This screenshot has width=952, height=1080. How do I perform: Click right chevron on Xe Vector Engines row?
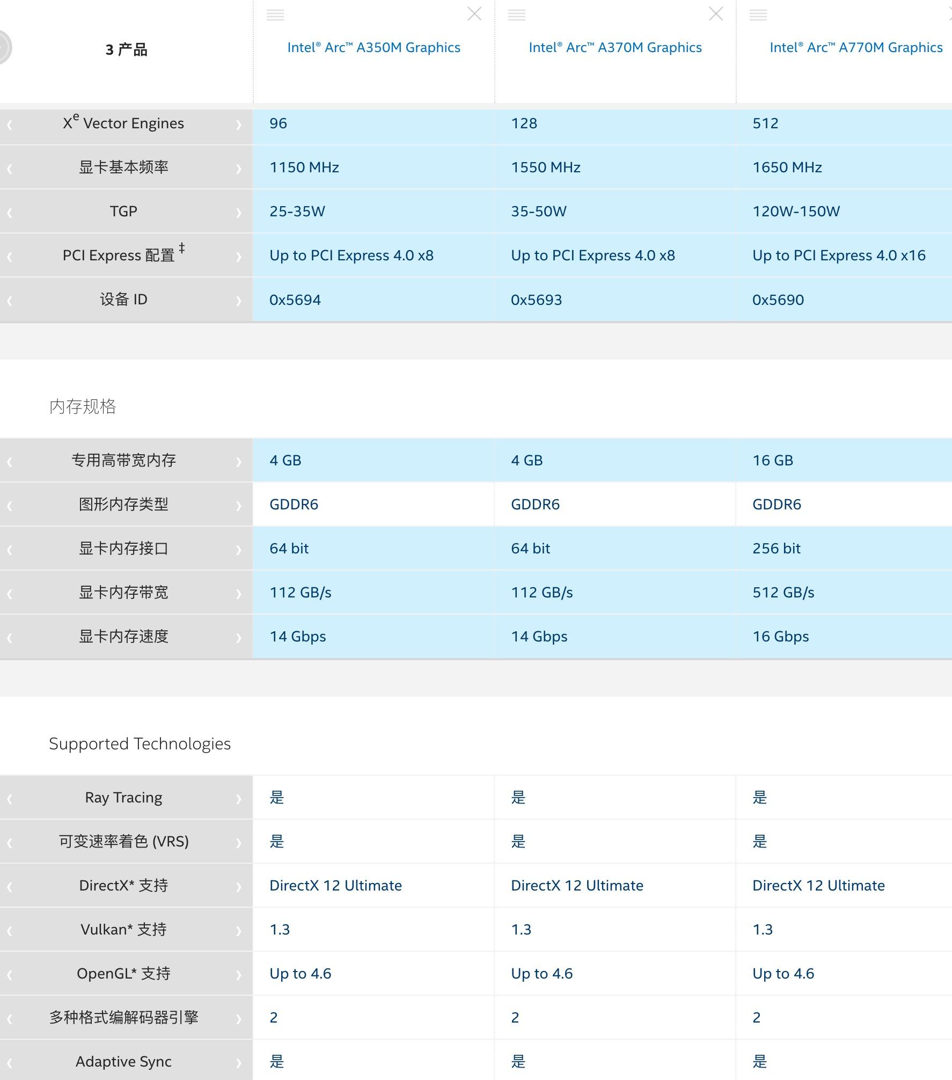(x=238, y=125)
